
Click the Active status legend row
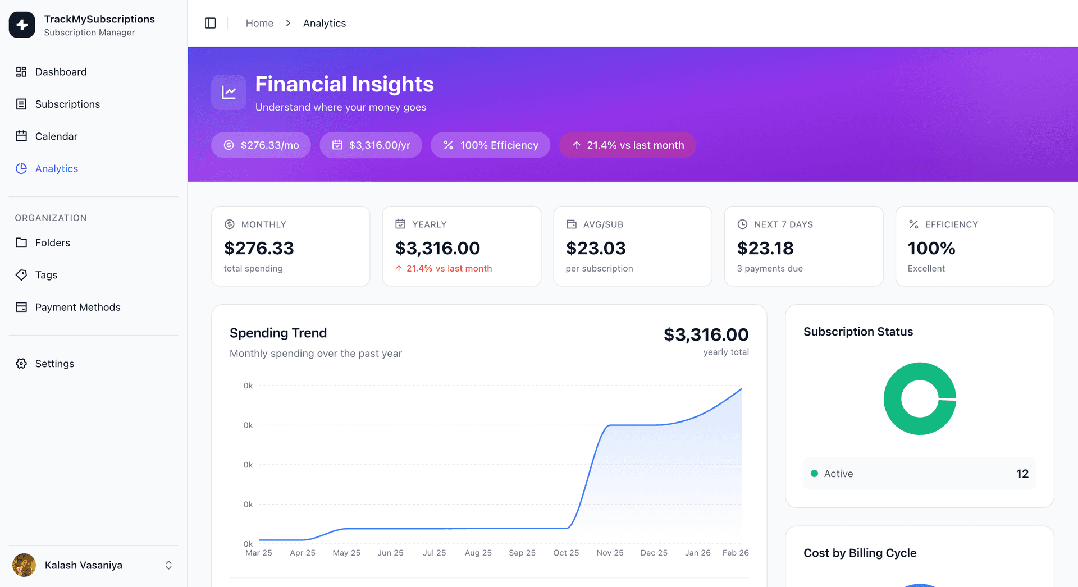(x=919, y=474)
